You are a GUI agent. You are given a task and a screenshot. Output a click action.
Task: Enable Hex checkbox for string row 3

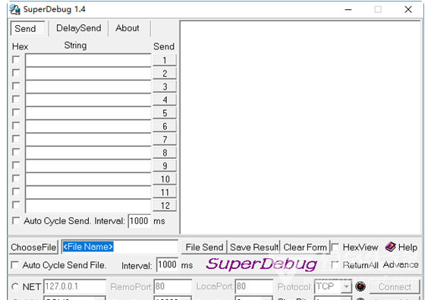point(16,86)
